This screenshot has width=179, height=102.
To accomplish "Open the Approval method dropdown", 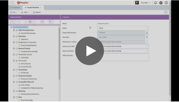I will tap(123, 51).
